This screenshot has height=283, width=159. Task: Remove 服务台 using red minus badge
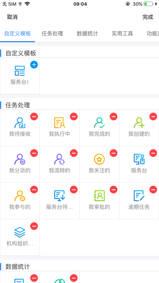click(x=153, y=153)
